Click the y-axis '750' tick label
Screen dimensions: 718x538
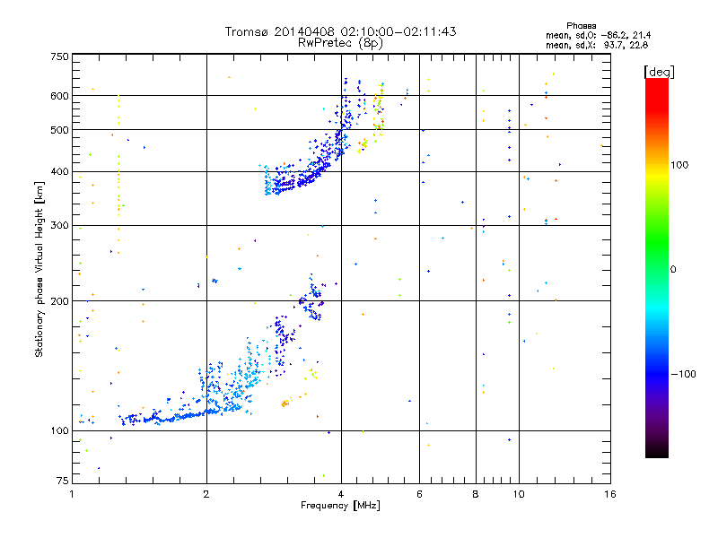[x=59, y=56]
